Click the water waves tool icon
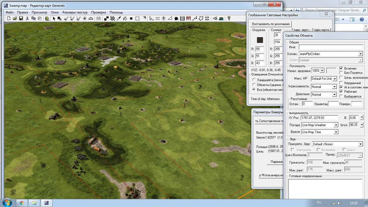The image size is (368, 207). pos(99,19)
